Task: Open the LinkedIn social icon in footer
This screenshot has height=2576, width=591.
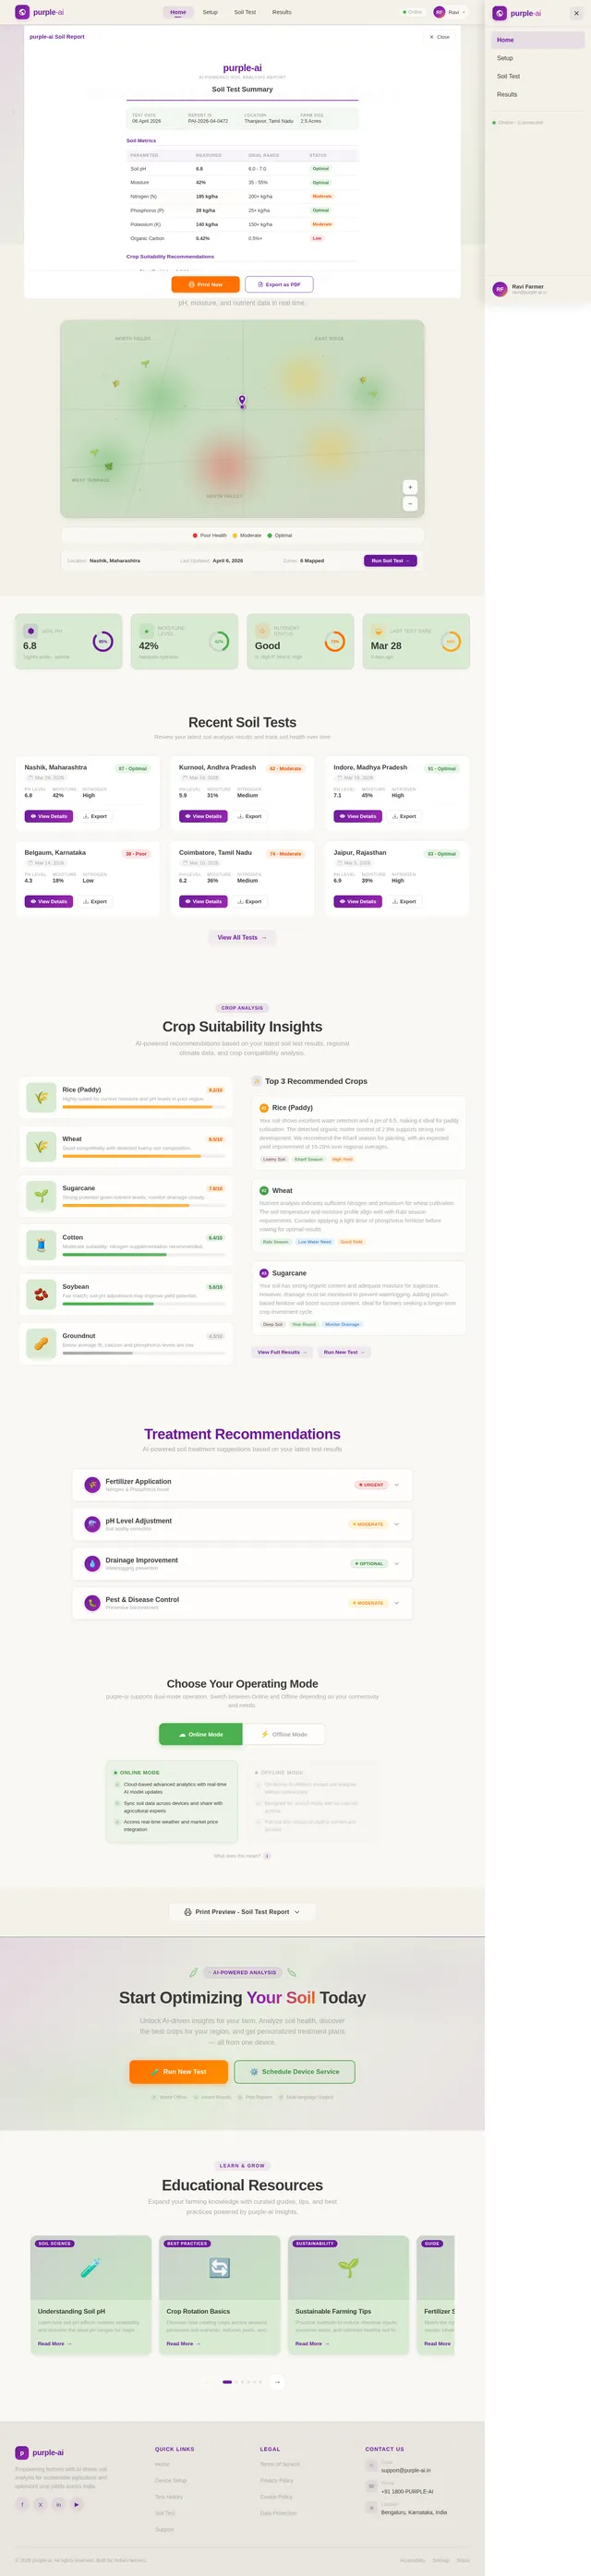Action: coord(59,2504)
